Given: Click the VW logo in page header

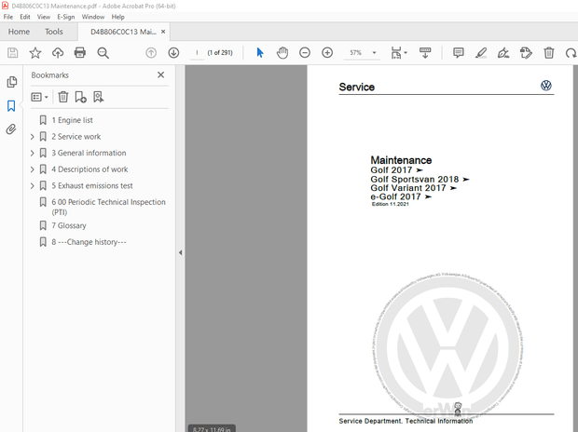Looking at the screenshot, I should [546, 86].
